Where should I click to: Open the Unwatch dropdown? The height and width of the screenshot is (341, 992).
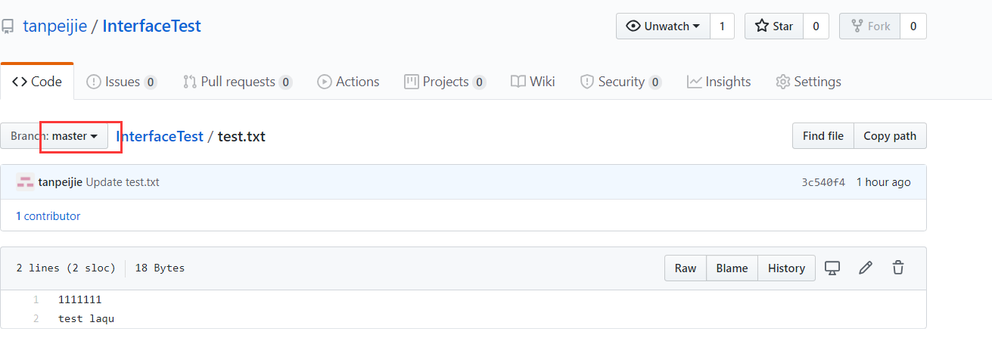(662, 26)
